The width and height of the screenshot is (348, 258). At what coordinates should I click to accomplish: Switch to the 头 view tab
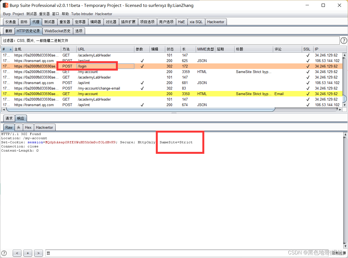tap(18, 127)
